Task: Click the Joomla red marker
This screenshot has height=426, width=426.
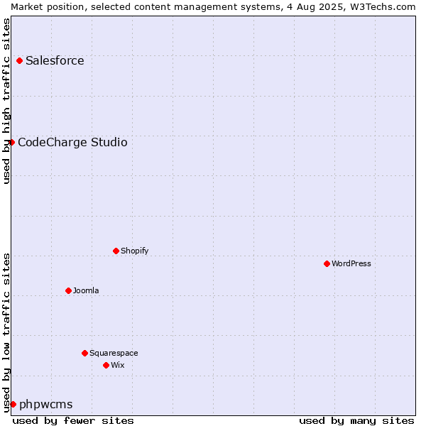Action: (68, 290)
